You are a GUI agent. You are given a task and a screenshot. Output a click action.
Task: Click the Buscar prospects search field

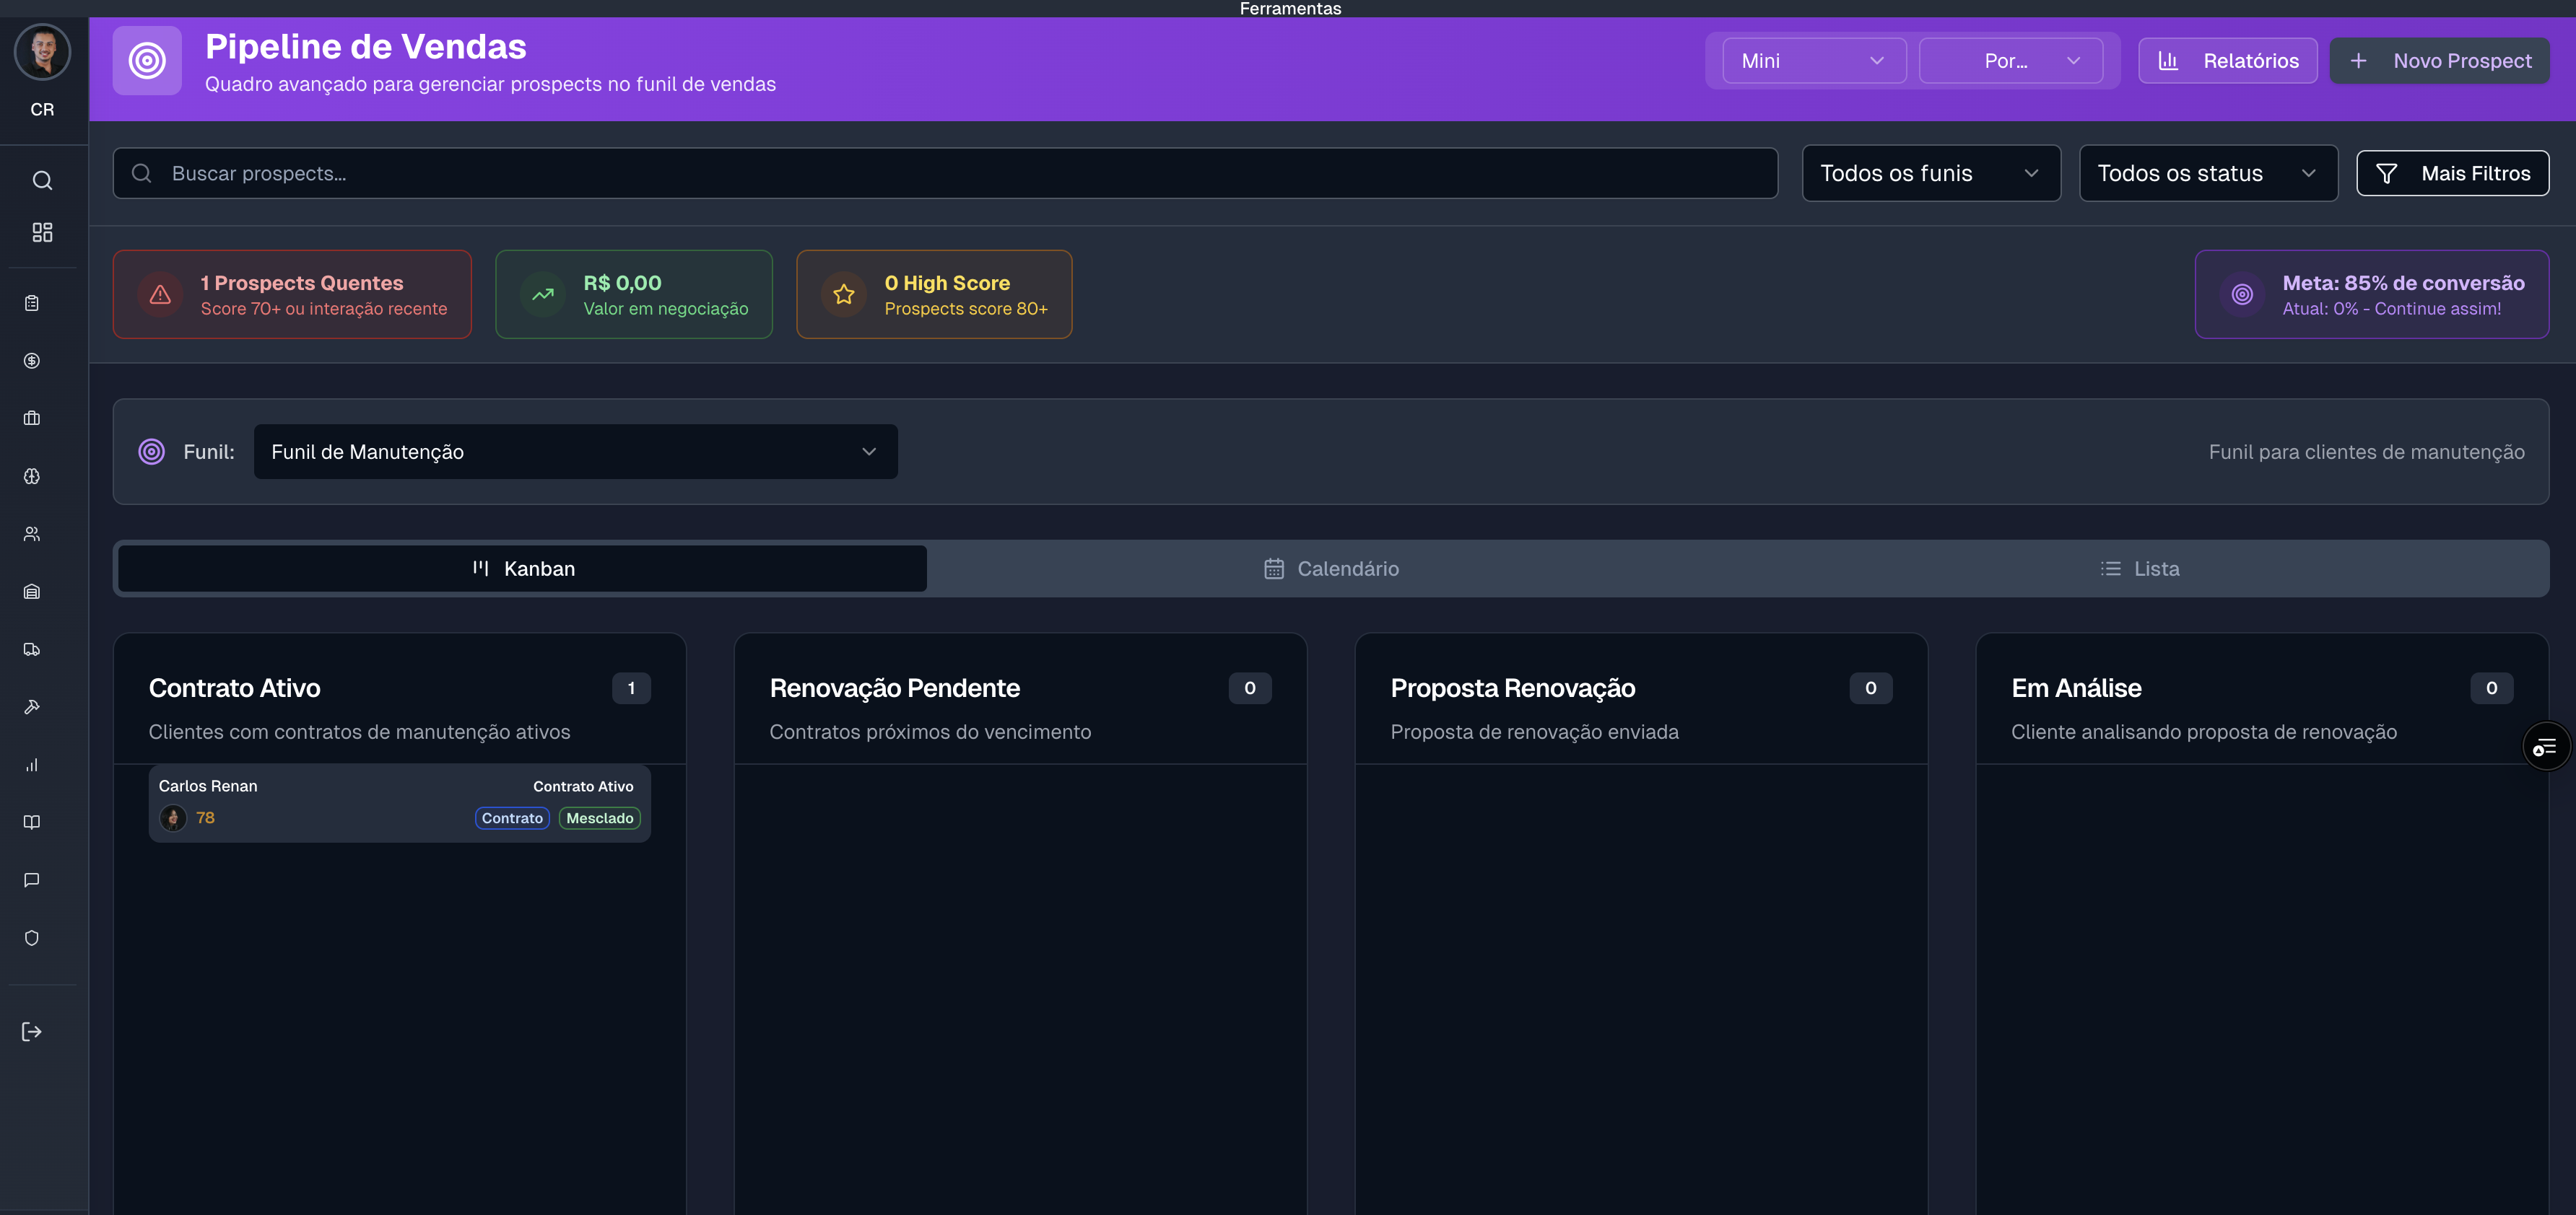[945, 174]
